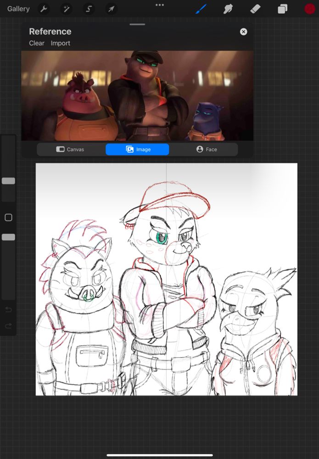
Task: Tap the brush size slider handle
Action: pyautogui.click(x=8, y=181)
